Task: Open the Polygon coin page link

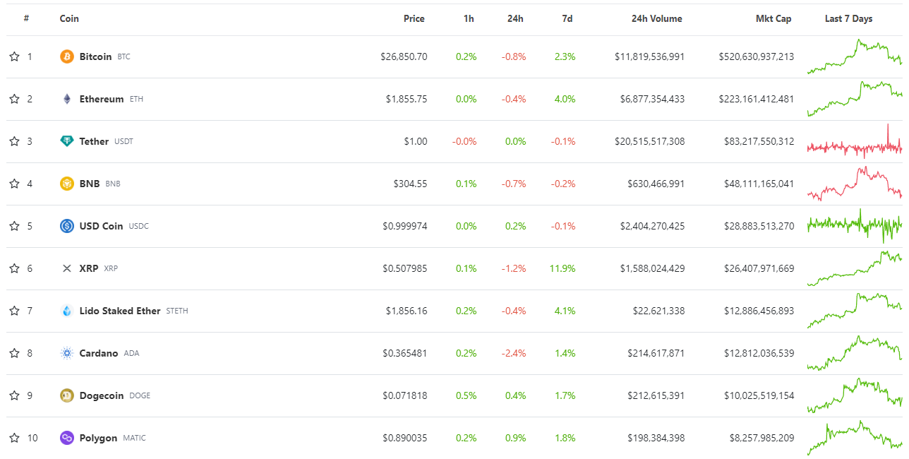Action: [98, 438]
